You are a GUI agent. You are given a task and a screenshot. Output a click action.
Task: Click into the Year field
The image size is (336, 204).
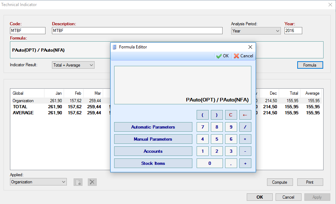293,31
